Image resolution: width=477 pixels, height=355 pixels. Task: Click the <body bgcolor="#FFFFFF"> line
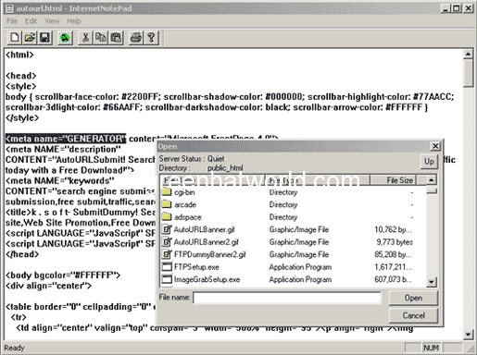(x=63, y=275)
